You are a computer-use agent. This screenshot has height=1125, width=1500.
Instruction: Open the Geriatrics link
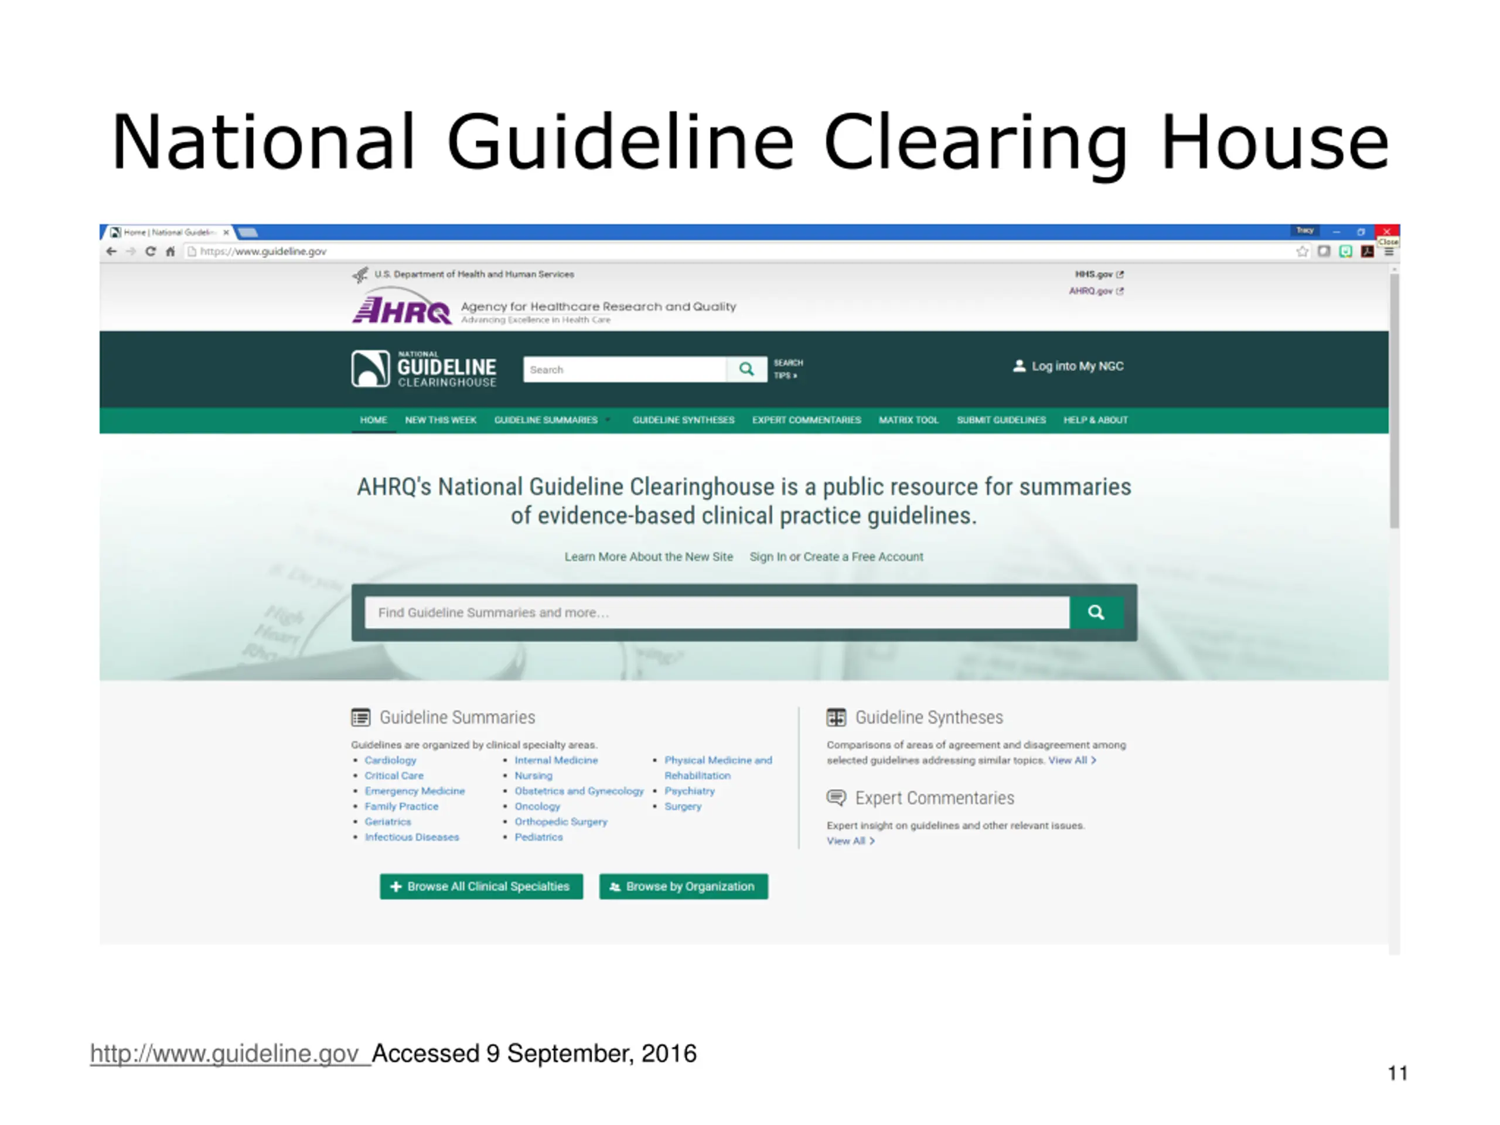click(x=388, y=821)
